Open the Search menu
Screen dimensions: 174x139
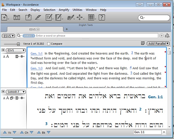(x=23, y=10)
